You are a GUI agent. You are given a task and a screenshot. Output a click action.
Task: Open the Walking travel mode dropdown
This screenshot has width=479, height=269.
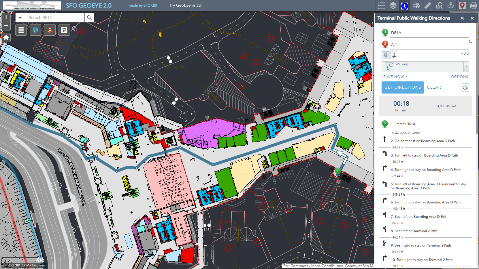tap(466, 67)
